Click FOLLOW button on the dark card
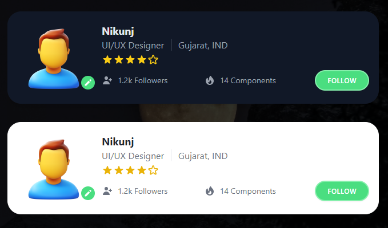 (x=342, y=80)
